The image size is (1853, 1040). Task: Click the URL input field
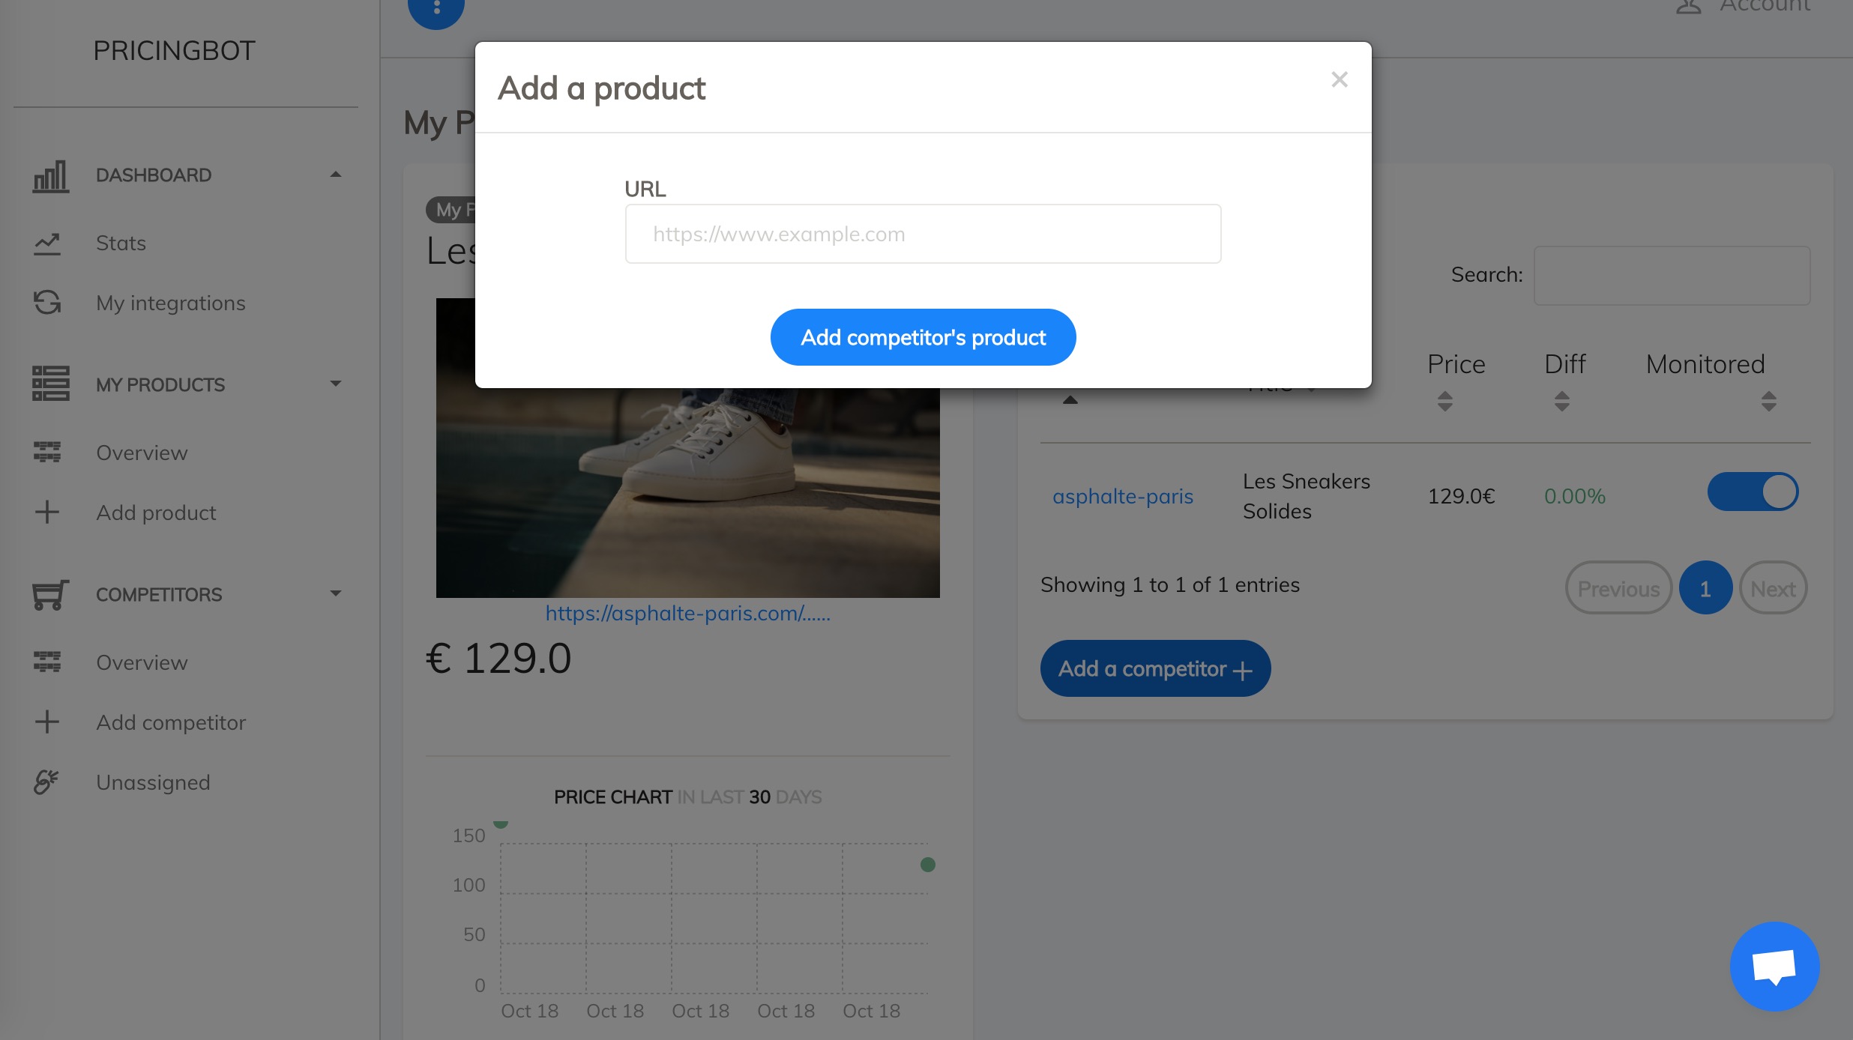coord(923,234)
